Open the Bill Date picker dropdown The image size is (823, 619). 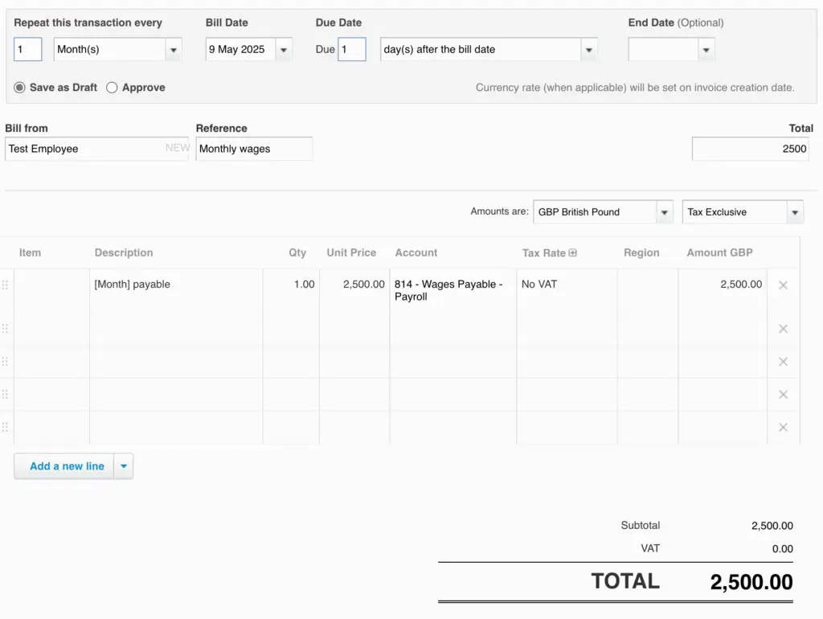(282, 50)
